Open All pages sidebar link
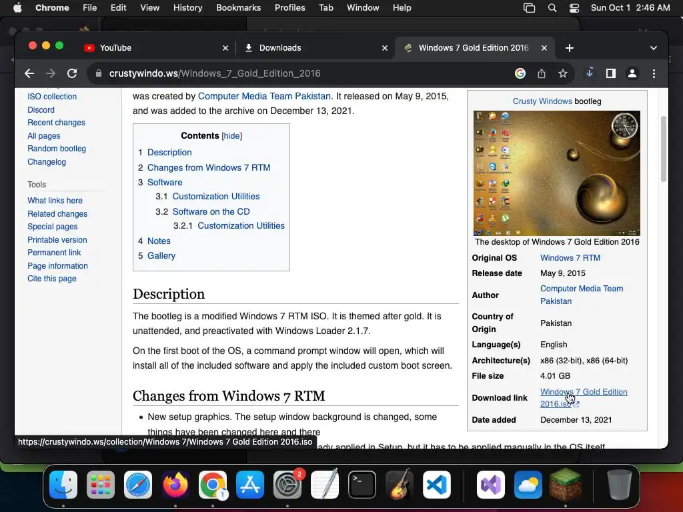Screen dimensions: 683x512 pos(43,136)
